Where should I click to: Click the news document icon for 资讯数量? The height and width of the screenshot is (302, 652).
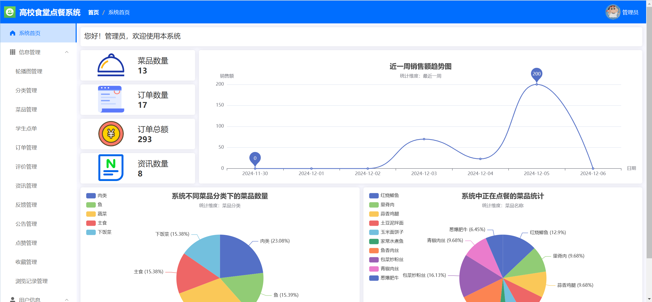click(111, 168)
